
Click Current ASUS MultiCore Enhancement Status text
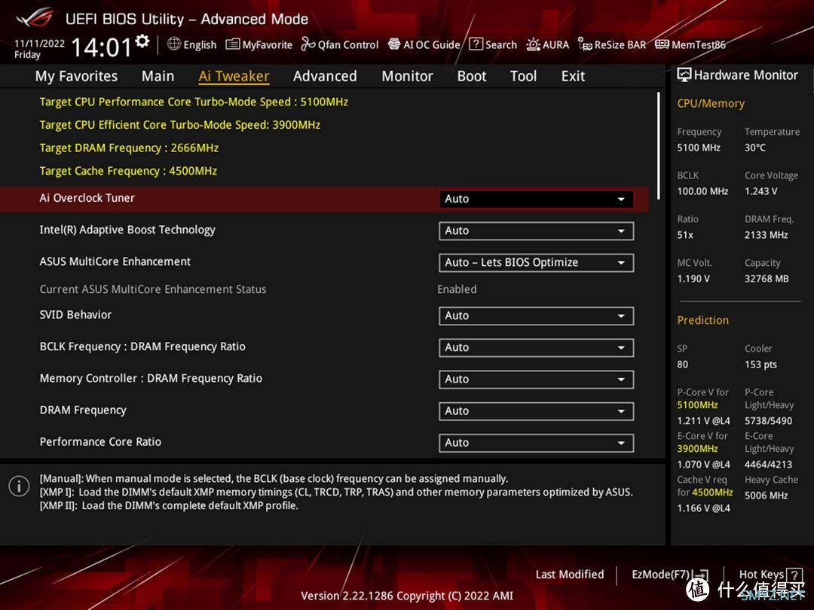point(153,289)
